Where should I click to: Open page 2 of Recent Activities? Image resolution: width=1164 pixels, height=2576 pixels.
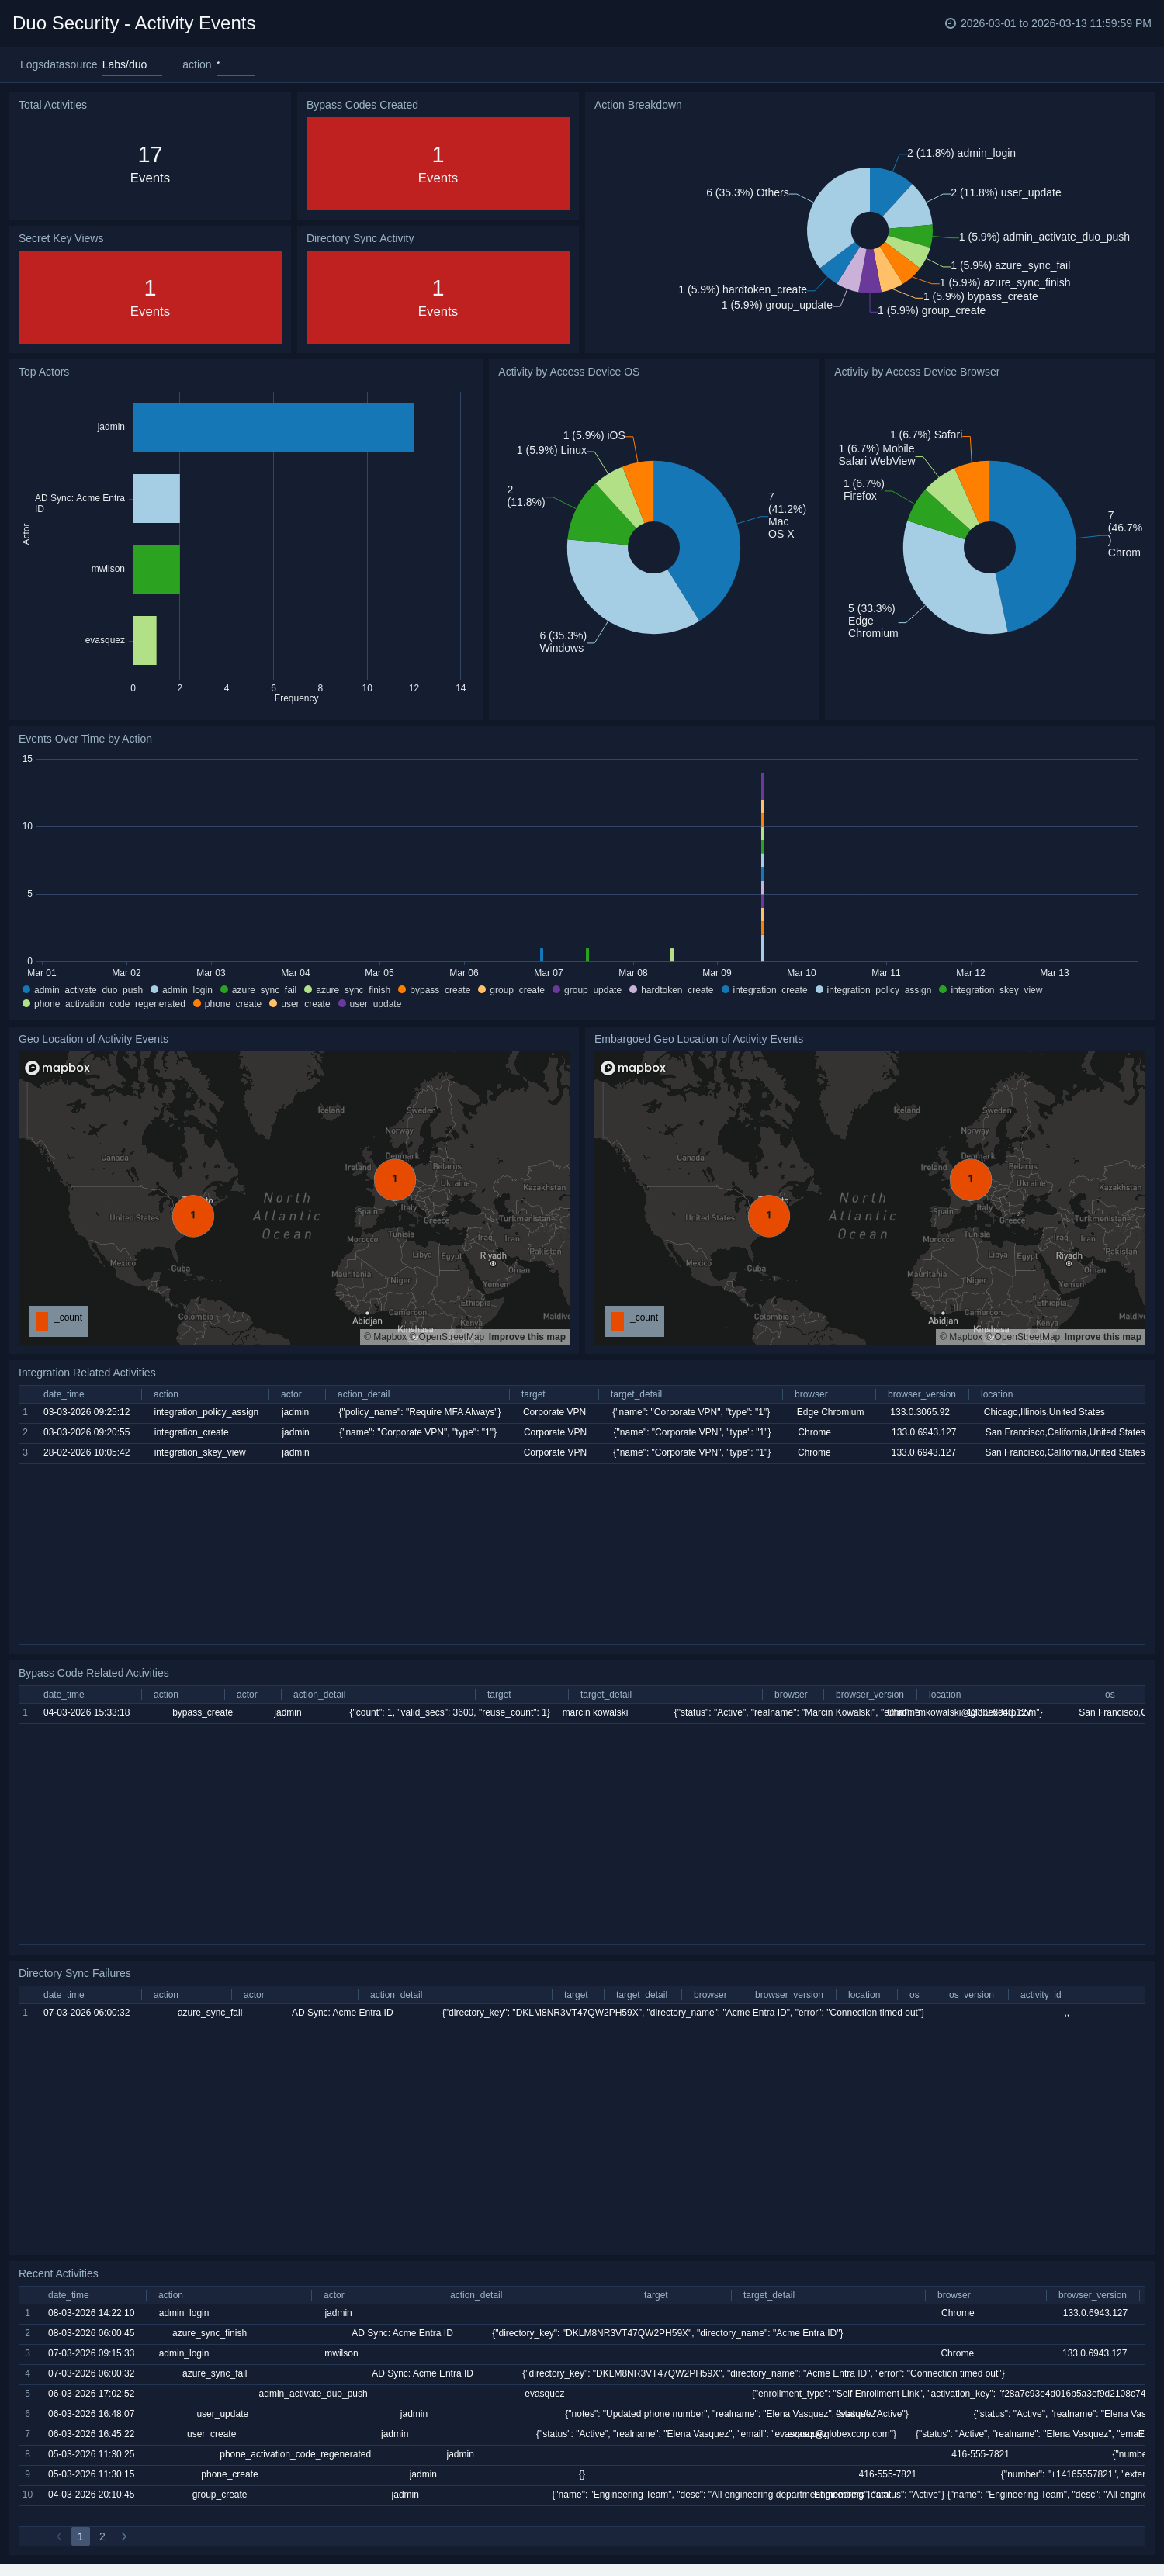(x=102, y=2536)
